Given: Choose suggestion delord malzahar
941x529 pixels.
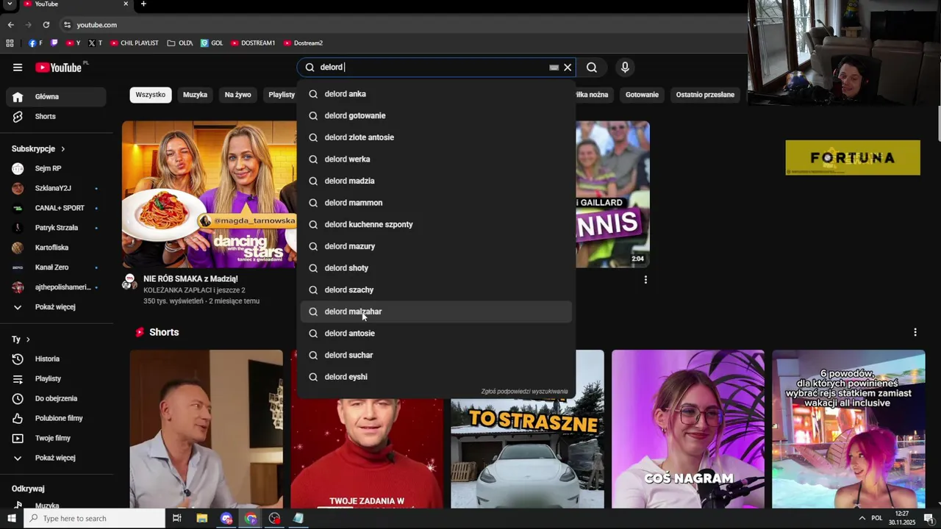Looking at the screenshot, I should coord(436,312).
